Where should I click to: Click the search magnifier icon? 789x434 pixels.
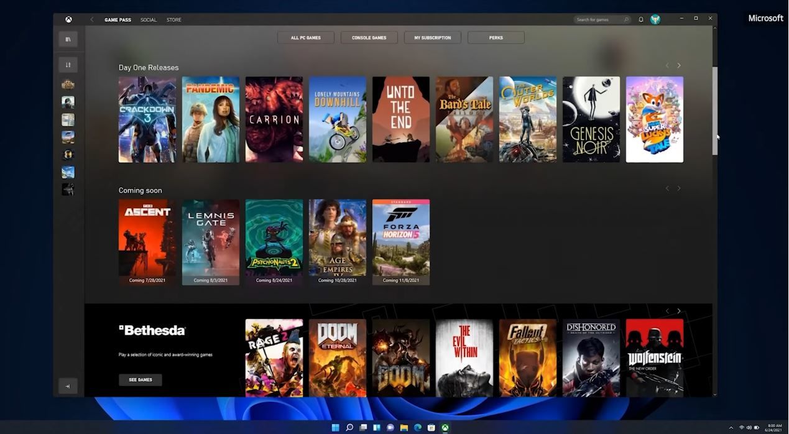625,20
